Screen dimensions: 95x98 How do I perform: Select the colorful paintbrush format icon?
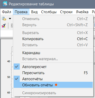(x=4, y=26)
